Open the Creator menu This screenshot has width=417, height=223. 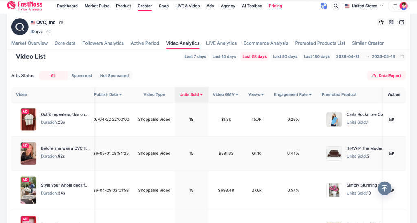click(145, 6)
